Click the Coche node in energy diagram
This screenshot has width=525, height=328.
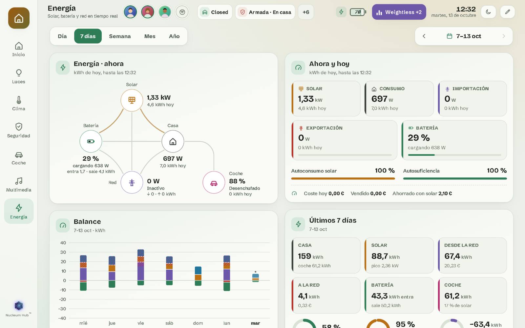(214, 183)
